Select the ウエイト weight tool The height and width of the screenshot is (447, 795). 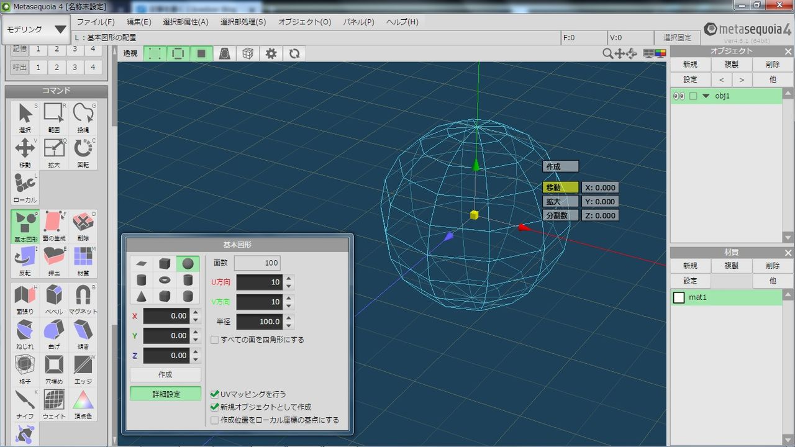point(54,404)
